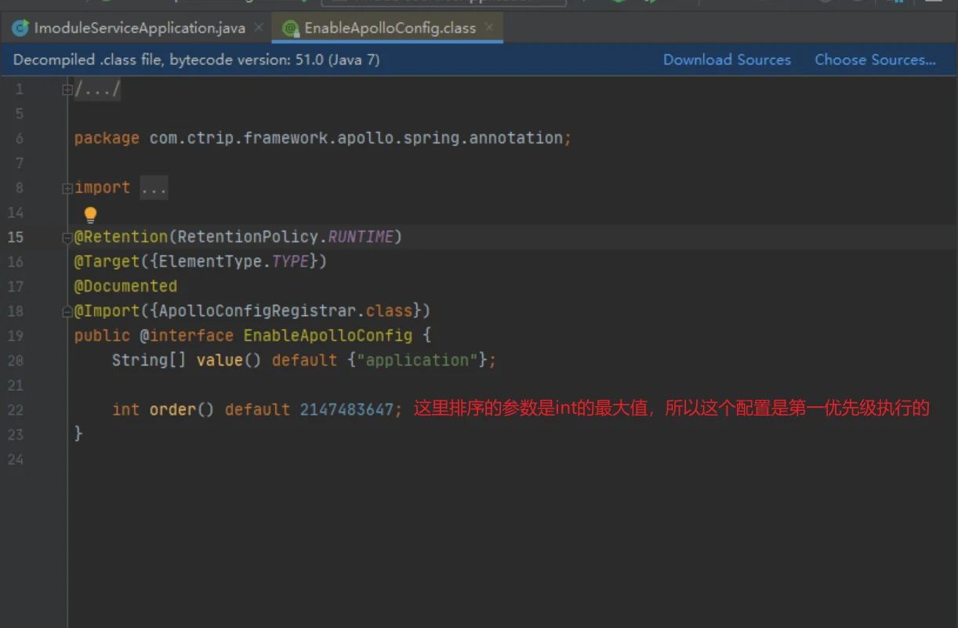Click the @interface keyword on line 19

pos(187,336)
